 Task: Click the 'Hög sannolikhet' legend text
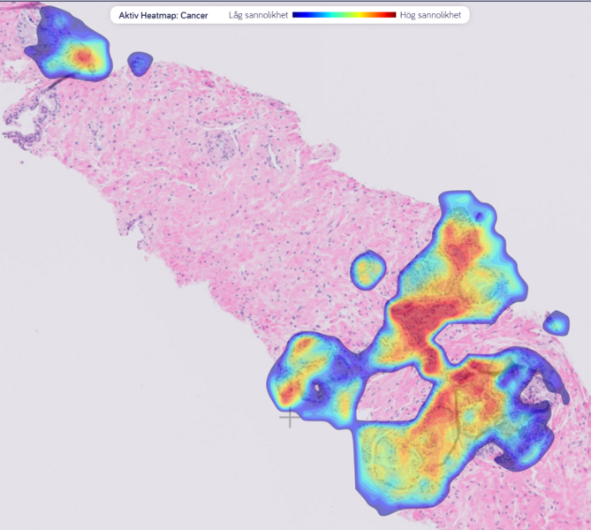[x=429, y=15]
